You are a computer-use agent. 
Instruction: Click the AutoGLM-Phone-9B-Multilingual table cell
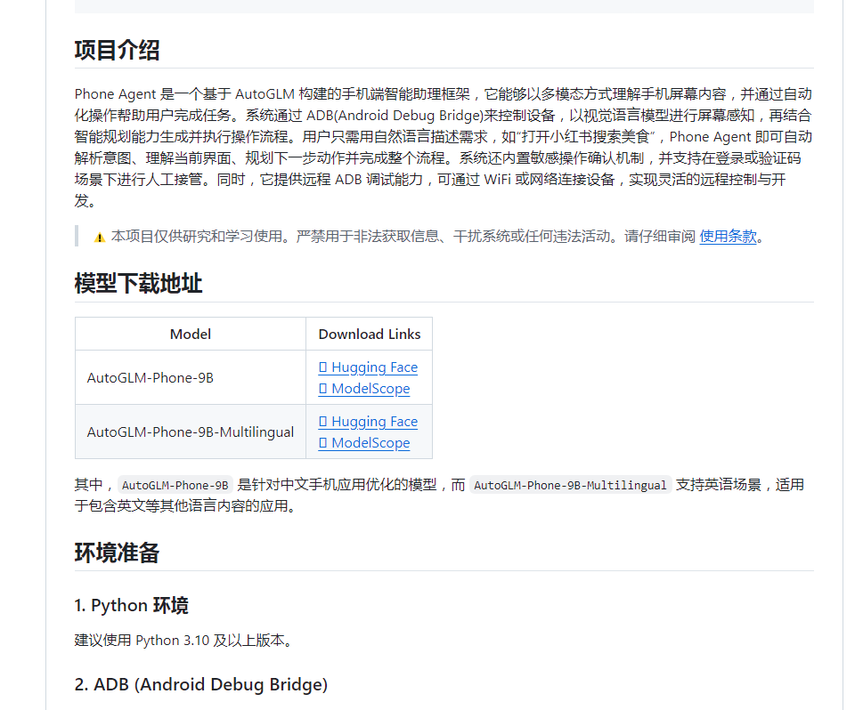[191, 432]
